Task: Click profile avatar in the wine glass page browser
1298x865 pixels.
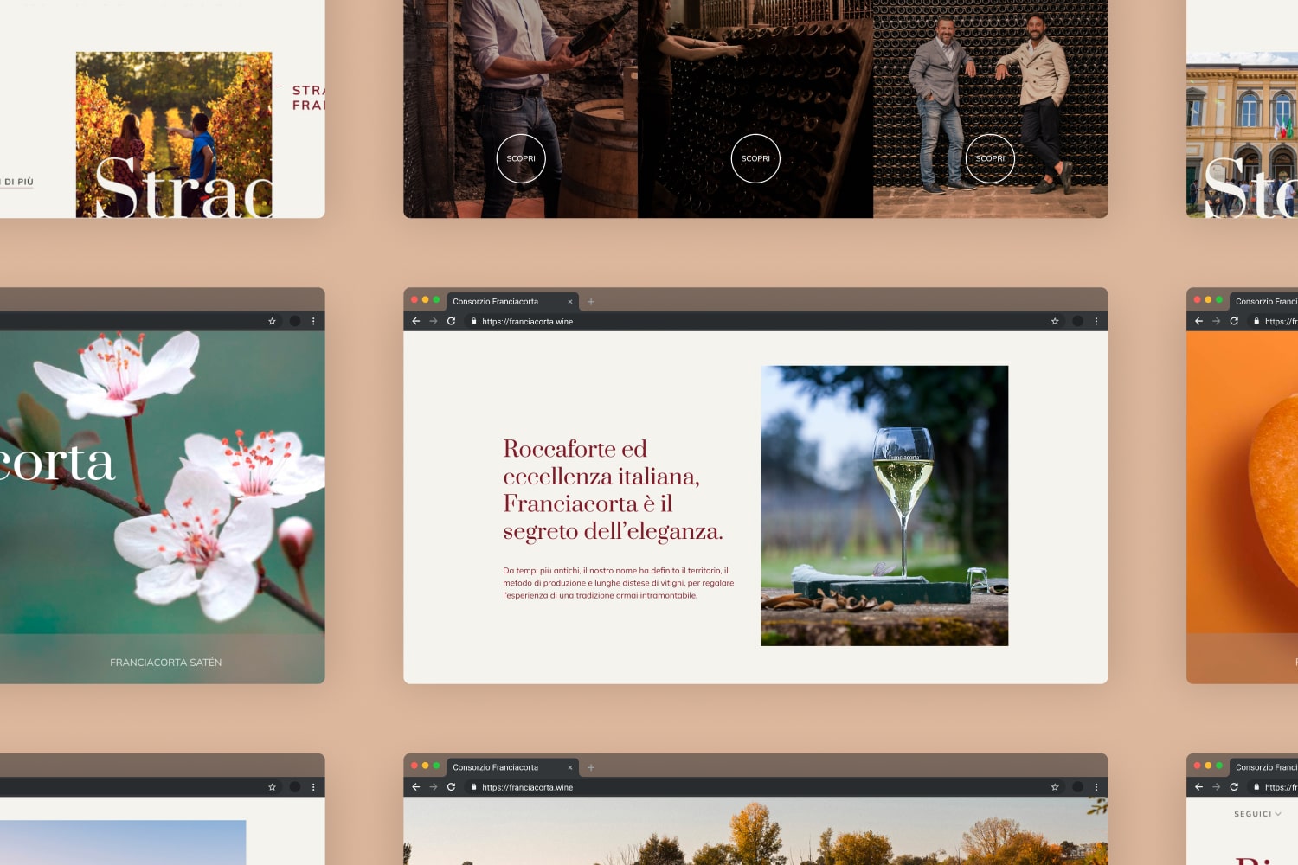Action: (x=1077, y=321)
